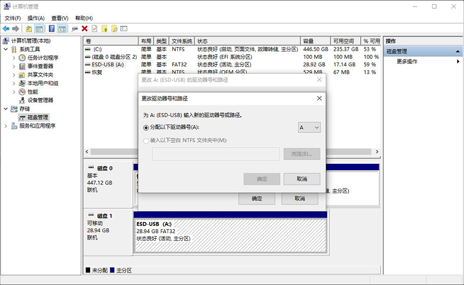Open the 查看(V) menu
464x285 pixels.
point(60,18)
